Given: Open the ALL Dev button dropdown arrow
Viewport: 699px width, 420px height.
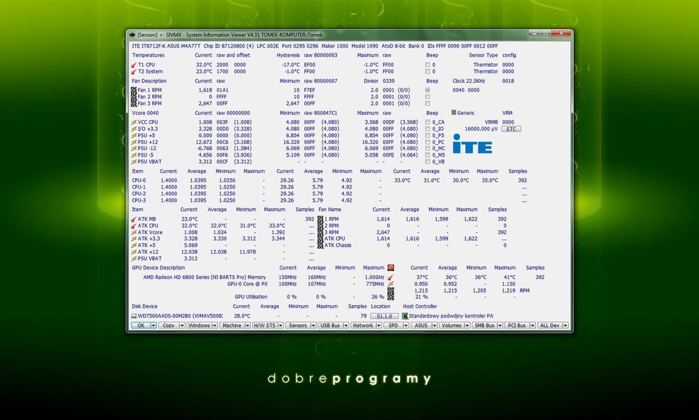Looking at the screenshot, I should coord(566,325).
